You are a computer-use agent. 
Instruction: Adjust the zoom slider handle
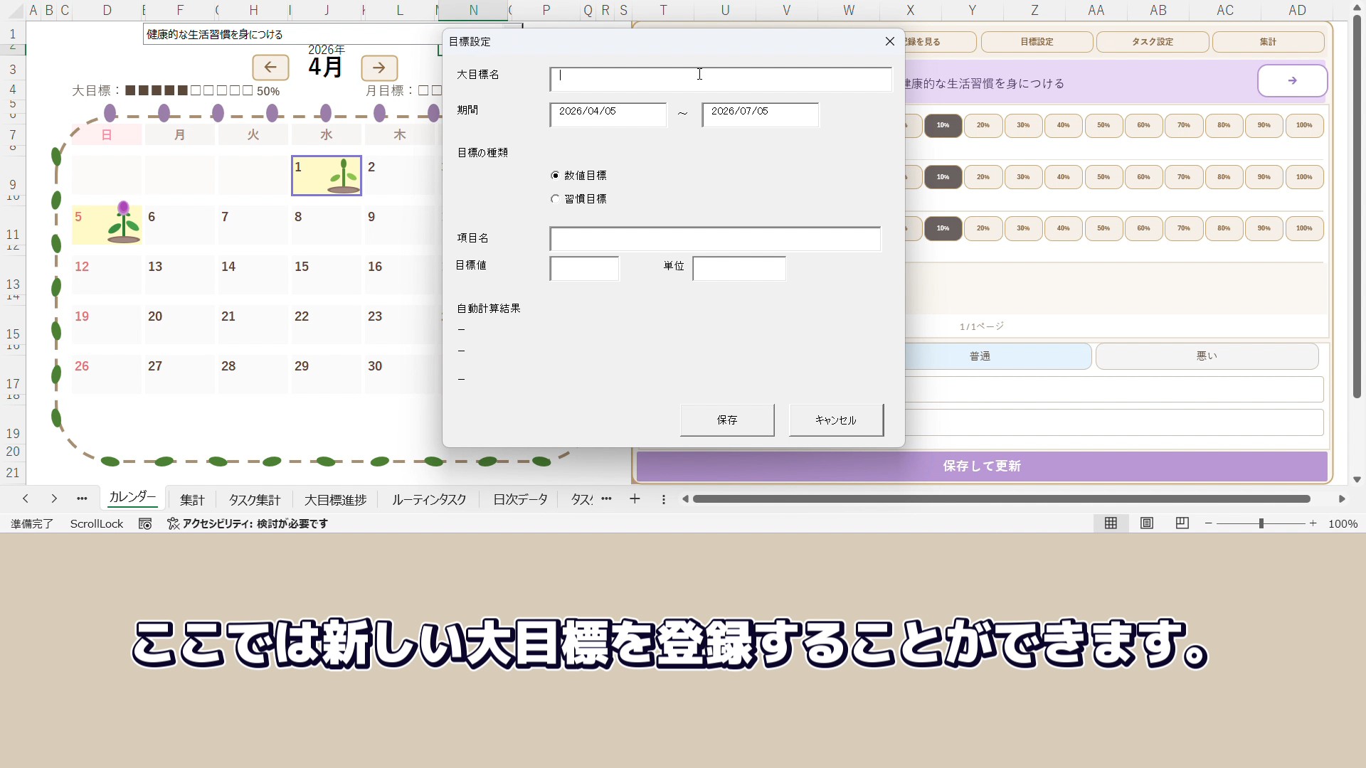point(1261,523)
